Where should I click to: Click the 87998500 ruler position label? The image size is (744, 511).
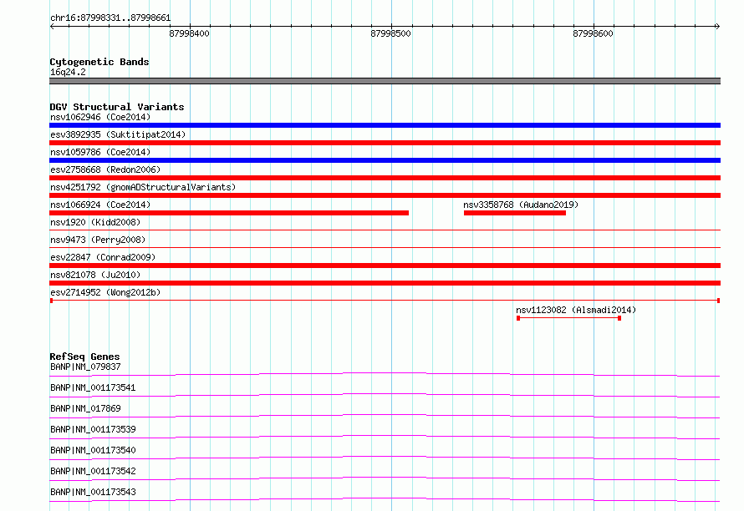tap(390, 33)
